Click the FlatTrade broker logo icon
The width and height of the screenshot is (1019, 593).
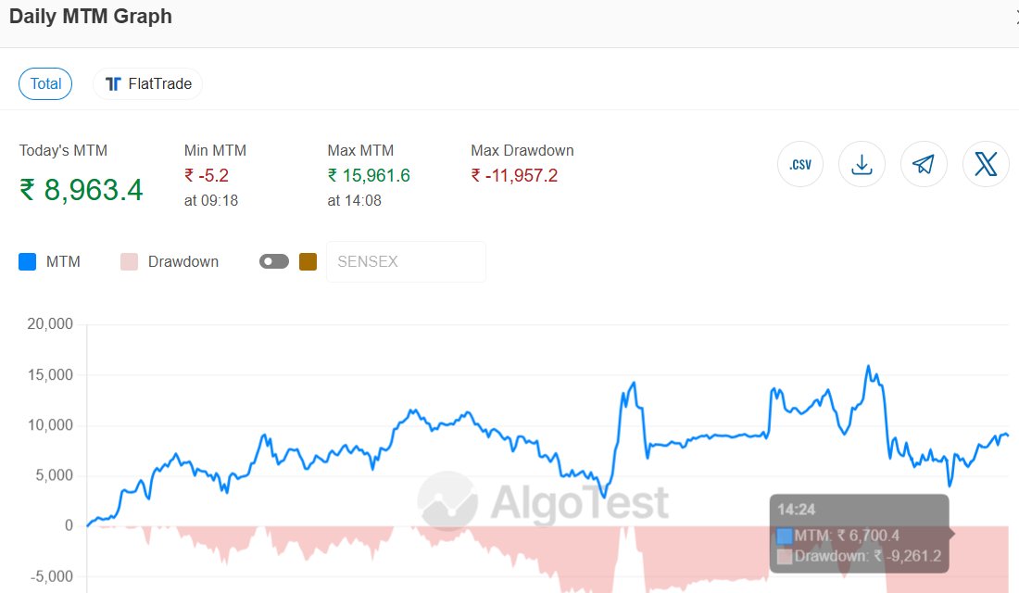113,83
